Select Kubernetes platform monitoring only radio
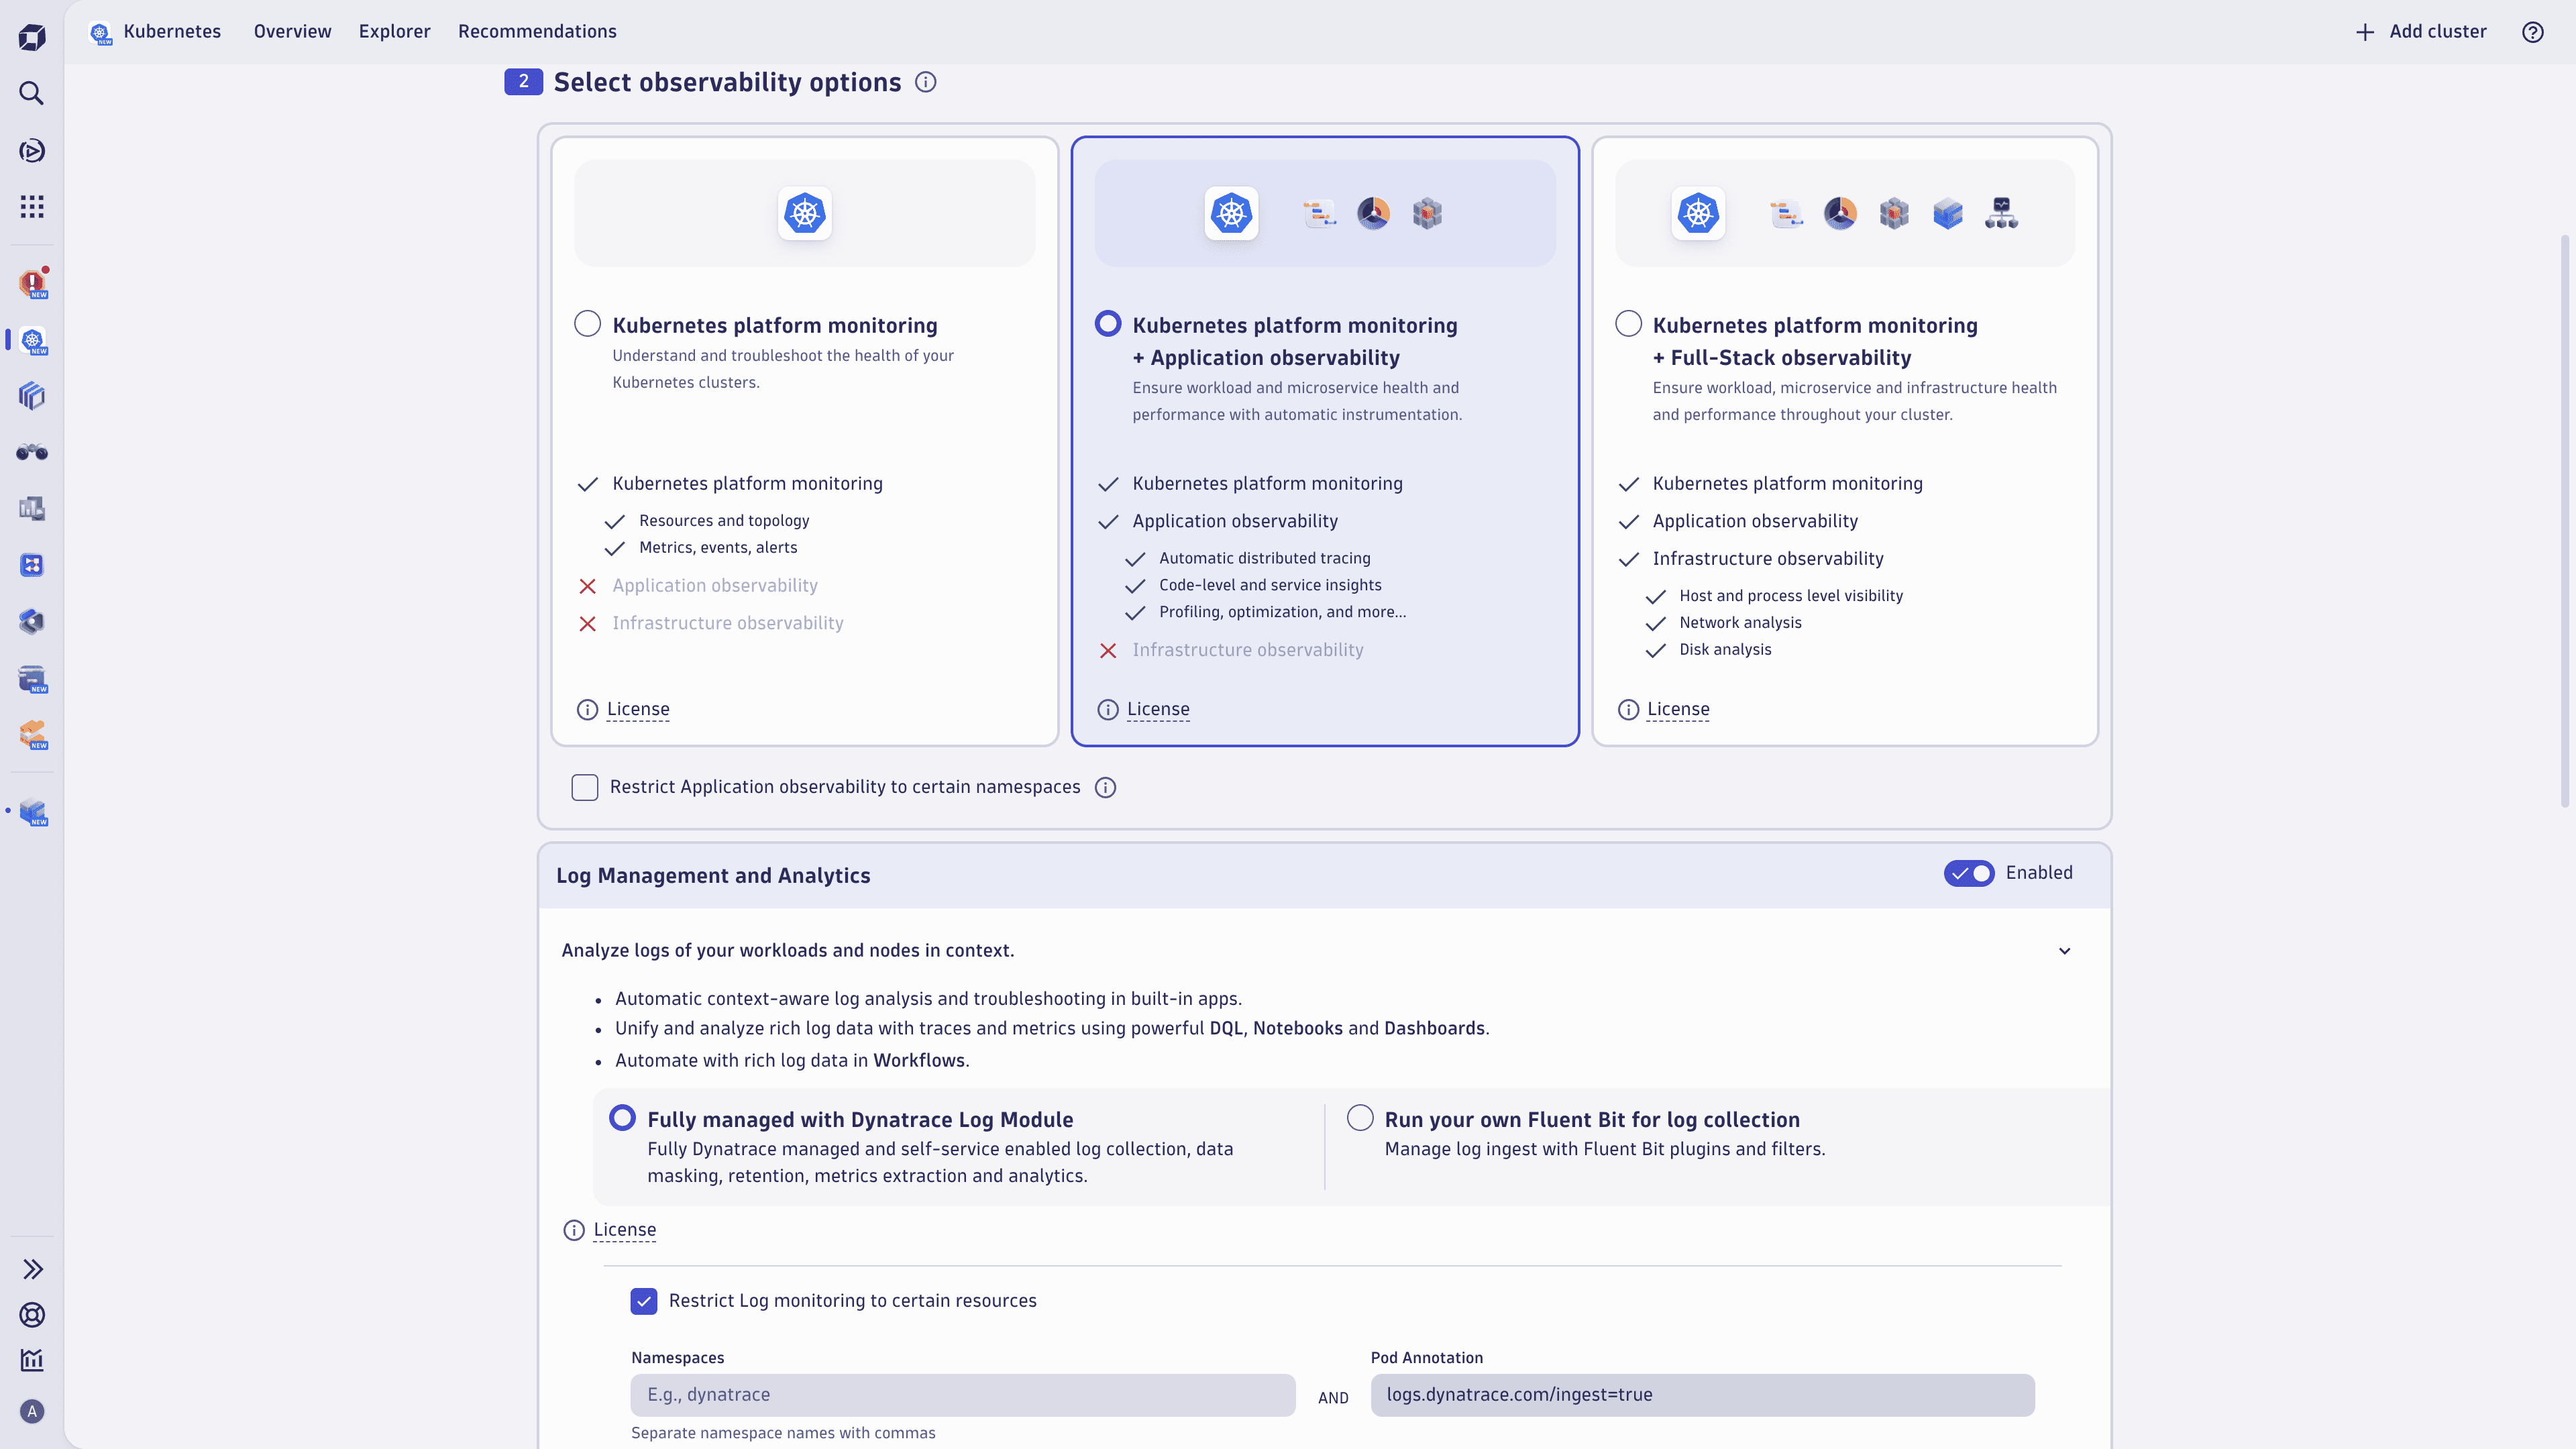This screenshot has width=2576, height=1449. click(x=588, y=324)
